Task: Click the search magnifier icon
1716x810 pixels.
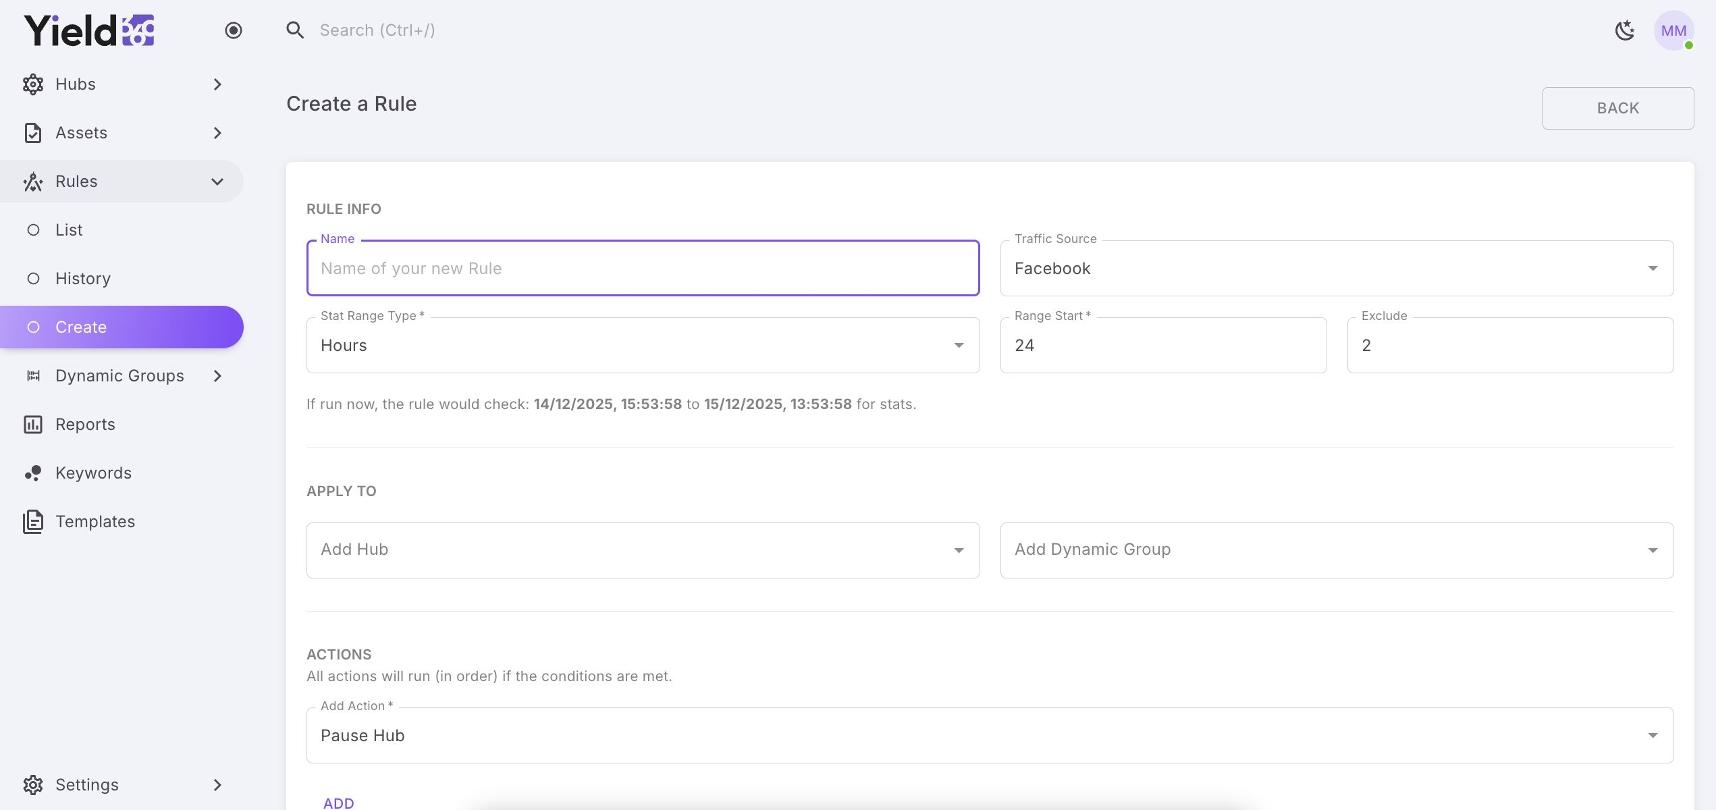Action: (x=295, y=30)
